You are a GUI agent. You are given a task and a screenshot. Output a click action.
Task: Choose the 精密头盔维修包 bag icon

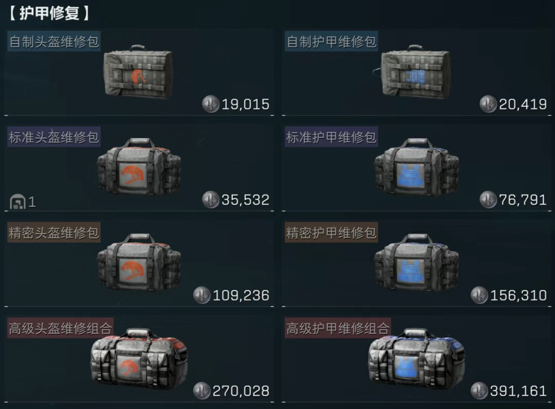pyautogui.click(x=139, y=262)
